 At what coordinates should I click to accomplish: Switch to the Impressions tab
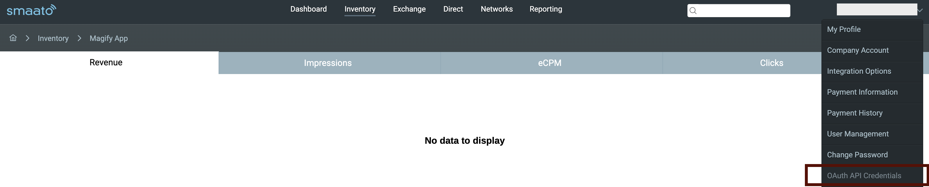pos(328,63)
